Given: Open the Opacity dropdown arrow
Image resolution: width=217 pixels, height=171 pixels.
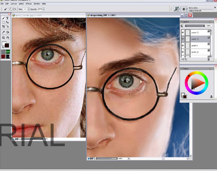Looking at the screenshot, I should click(x=44, y=9).
